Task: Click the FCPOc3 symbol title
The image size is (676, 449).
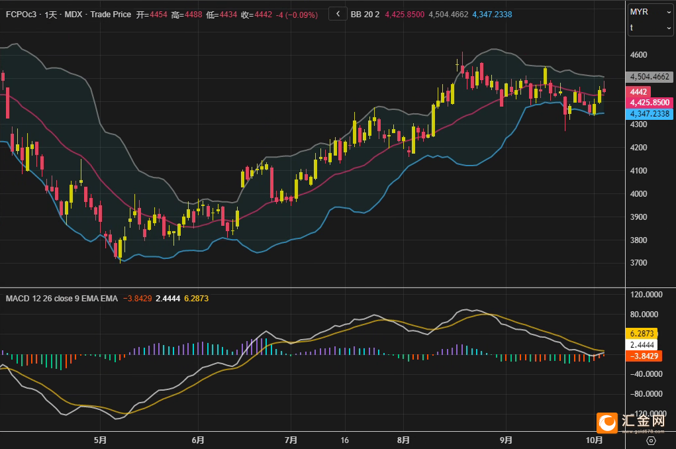Action: point(22,13)
